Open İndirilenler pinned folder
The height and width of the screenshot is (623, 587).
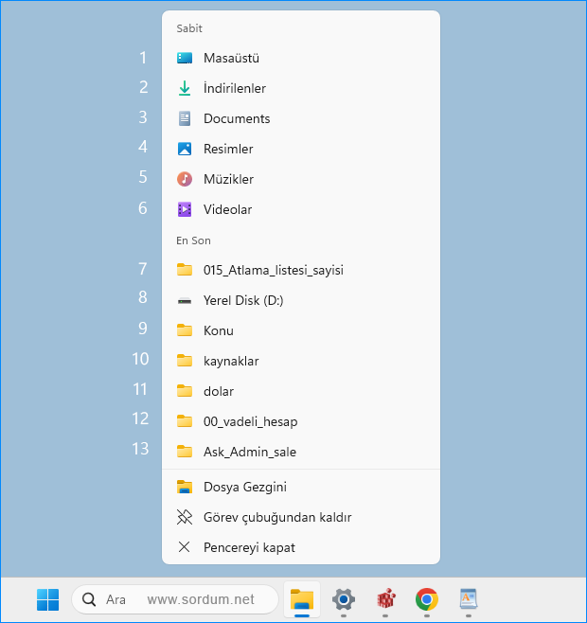[301, 88]
